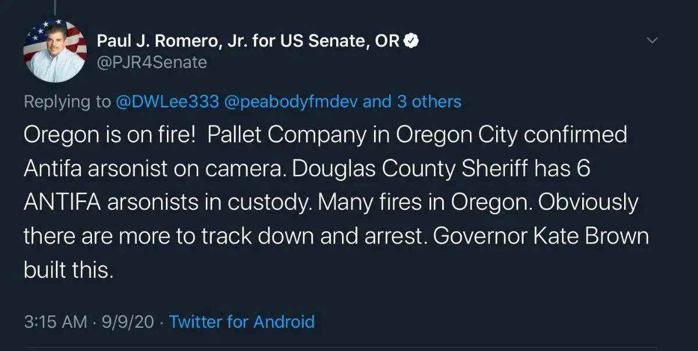Click "Antifa arsonist on camera" text

(x=155, y=169)
